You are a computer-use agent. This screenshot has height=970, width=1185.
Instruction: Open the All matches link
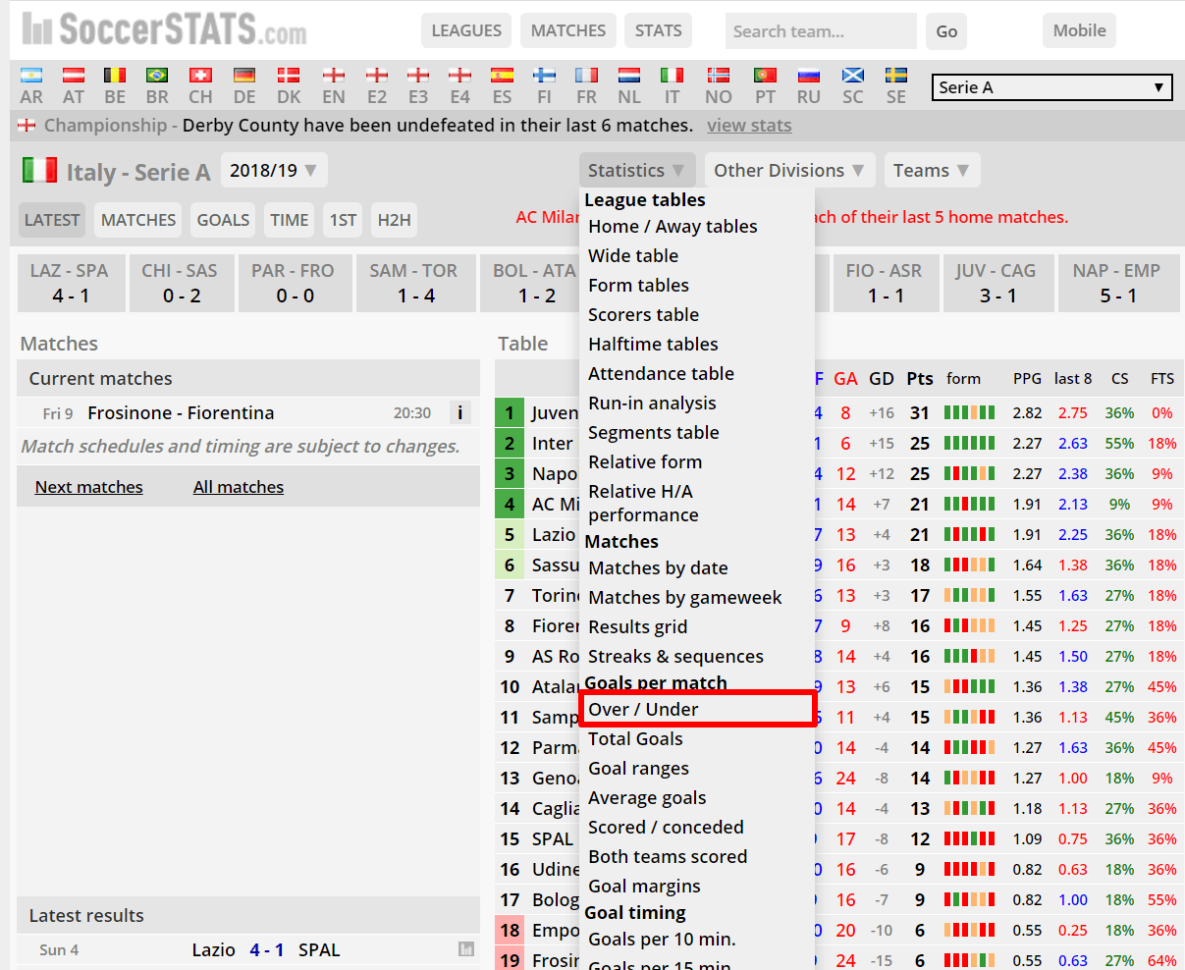click(239, 487)
